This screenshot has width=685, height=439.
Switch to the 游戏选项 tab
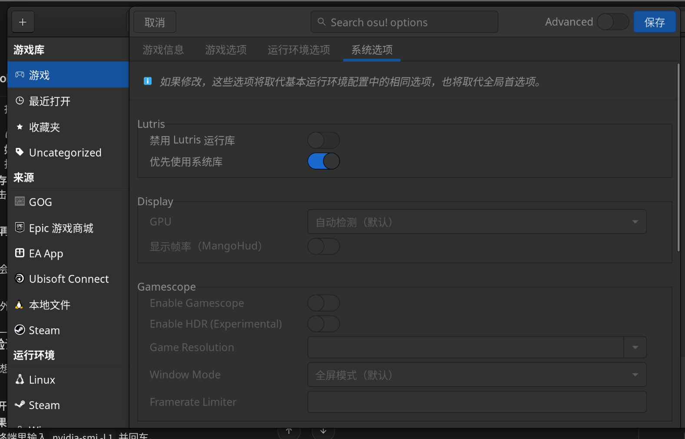pyautogui.click(x=226, y=50)
